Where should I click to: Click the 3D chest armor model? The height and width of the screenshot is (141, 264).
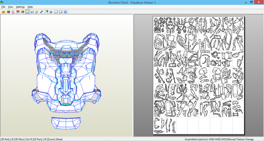66,72
